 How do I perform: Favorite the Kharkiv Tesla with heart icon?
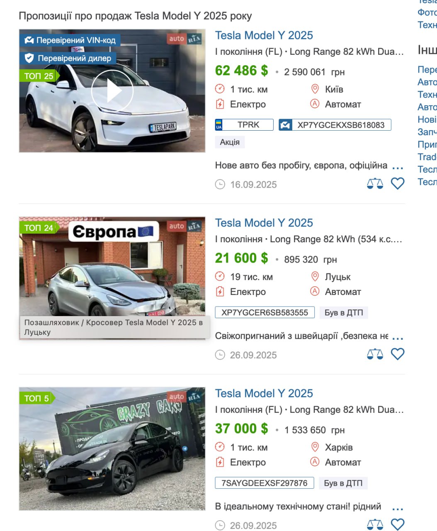[398, 524]
